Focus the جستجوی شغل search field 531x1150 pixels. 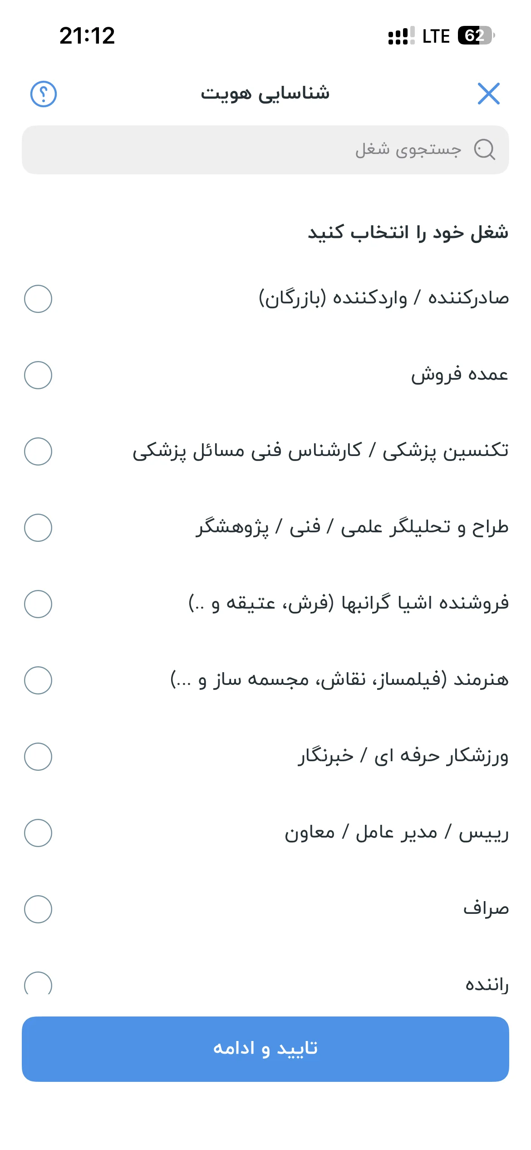(x=265, y=150)
